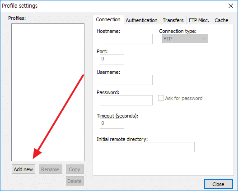Focus the Initial remote directory field
Image resolution: width=238 pixels, height=191 pixels.
[147, 147]
